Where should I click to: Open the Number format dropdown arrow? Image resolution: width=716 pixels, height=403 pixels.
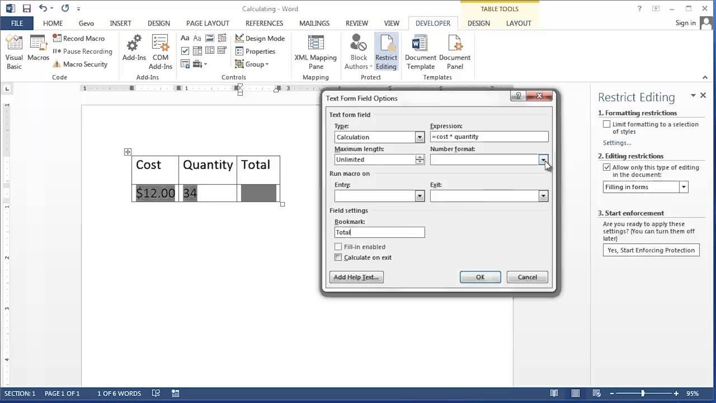tap(543, 160)
